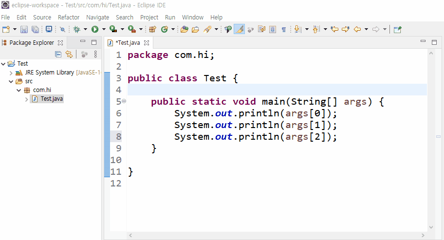444x240 pixels.
Task: Open the Refactor menu
Action: coord(69,17)
